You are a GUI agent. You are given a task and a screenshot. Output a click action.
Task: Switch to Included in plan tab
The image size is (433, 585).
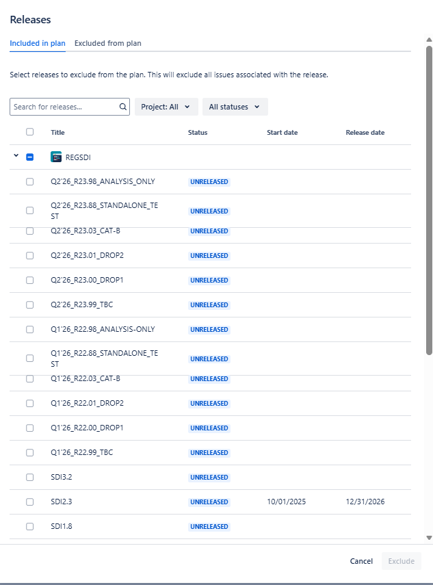click(38, 43)
